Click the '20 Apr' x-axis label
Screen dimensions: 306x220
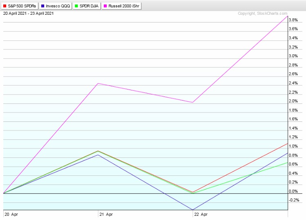[x=11, y=214]
